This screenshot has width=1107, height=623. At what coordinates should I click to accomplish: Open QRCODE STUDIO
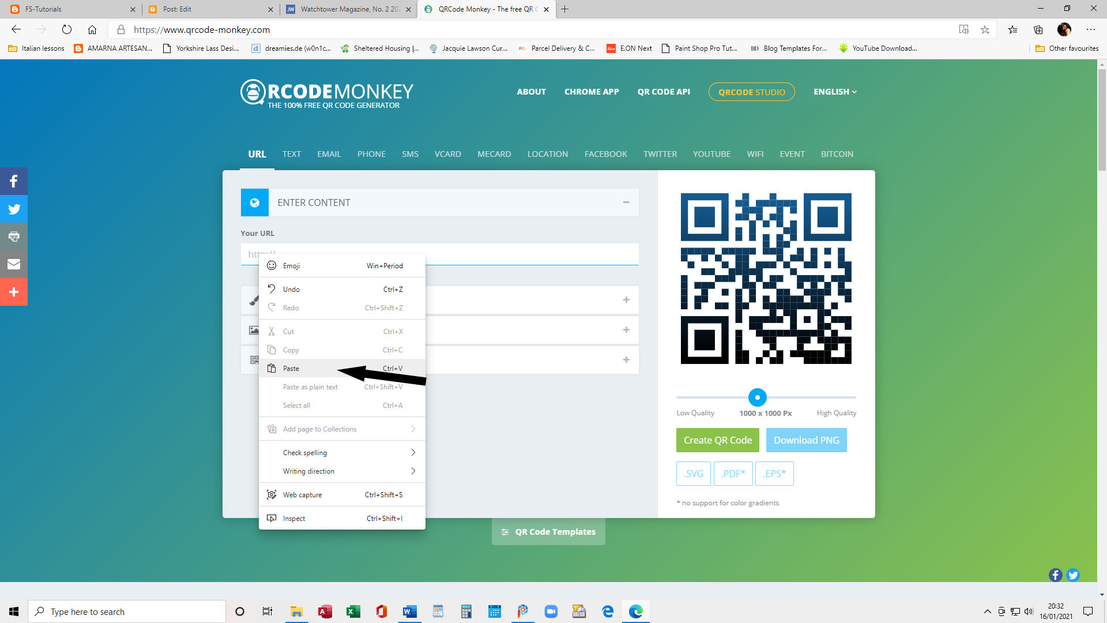point(751,91)
